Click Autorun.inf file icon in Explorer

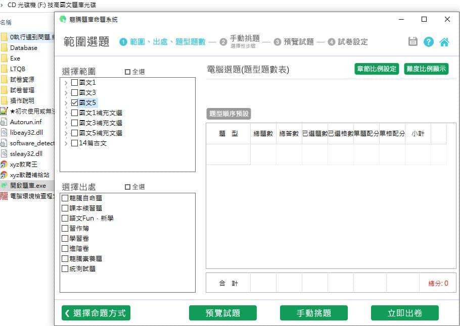4,122
